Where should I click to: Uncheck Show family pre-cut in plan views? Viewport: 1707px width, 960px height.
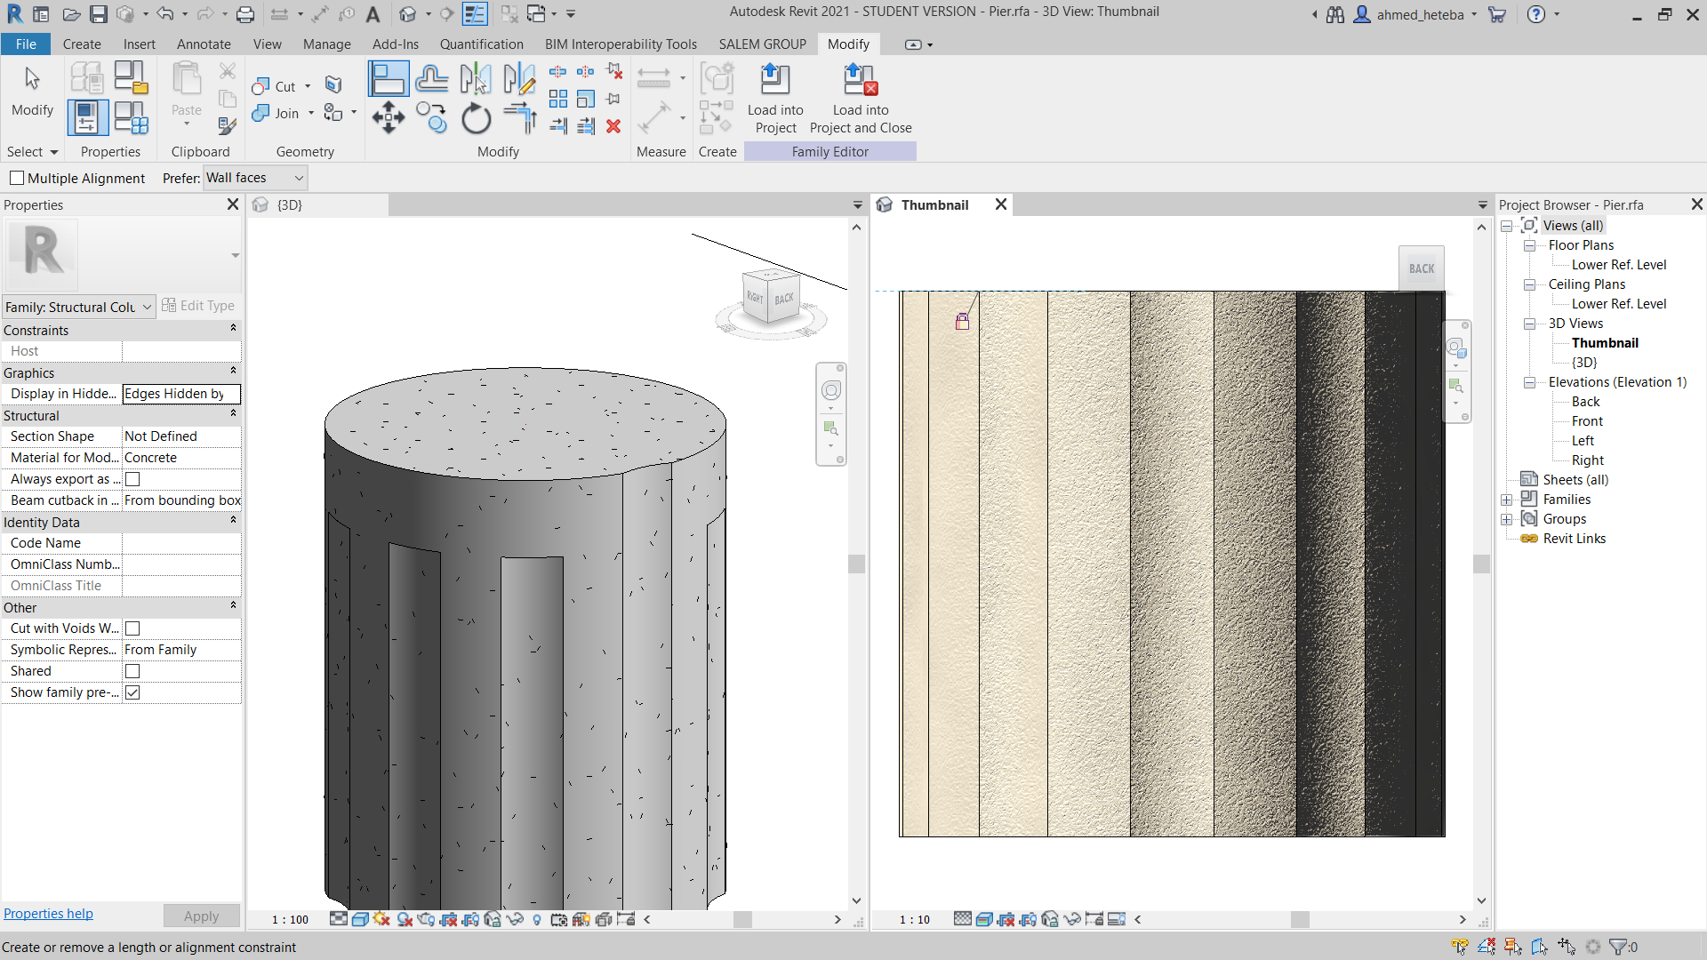(x=132, y=692)
